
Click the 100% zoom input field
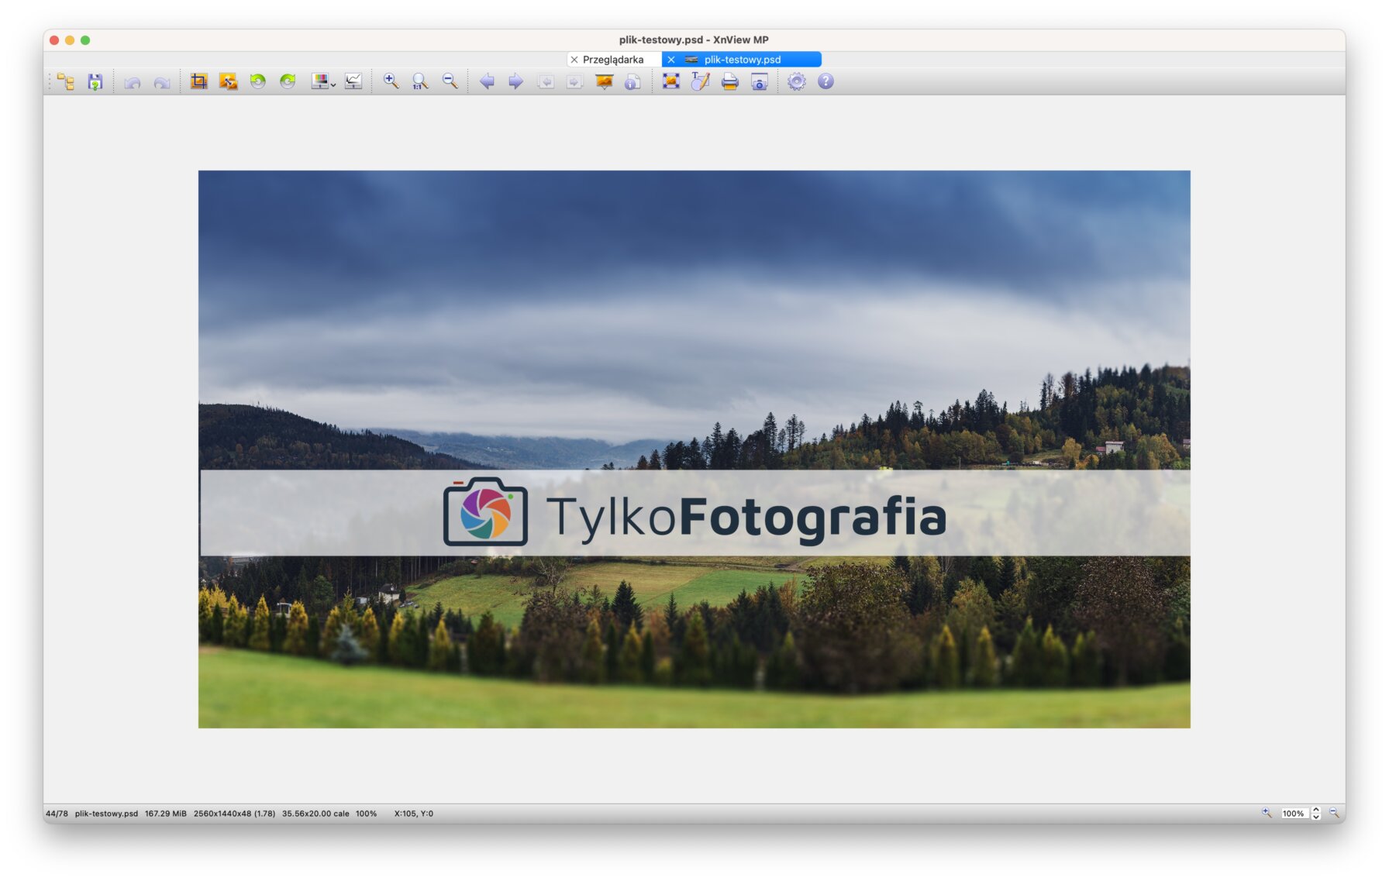[1293, 814]
